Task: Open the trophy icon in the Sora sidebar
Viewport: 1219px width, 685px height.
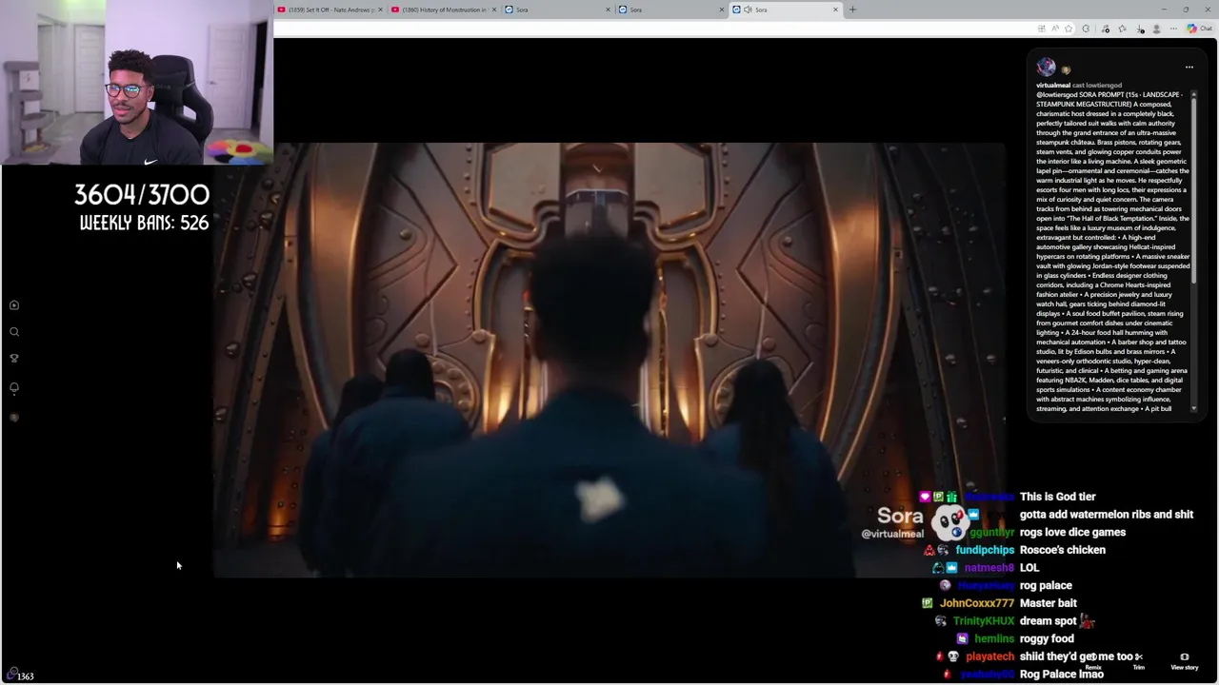Action: tap(14, 359)
